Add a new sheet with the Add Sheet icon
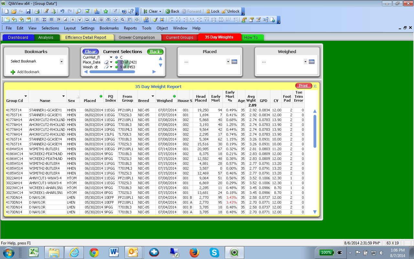The image size is (414, 259). (x=6, y=20)
